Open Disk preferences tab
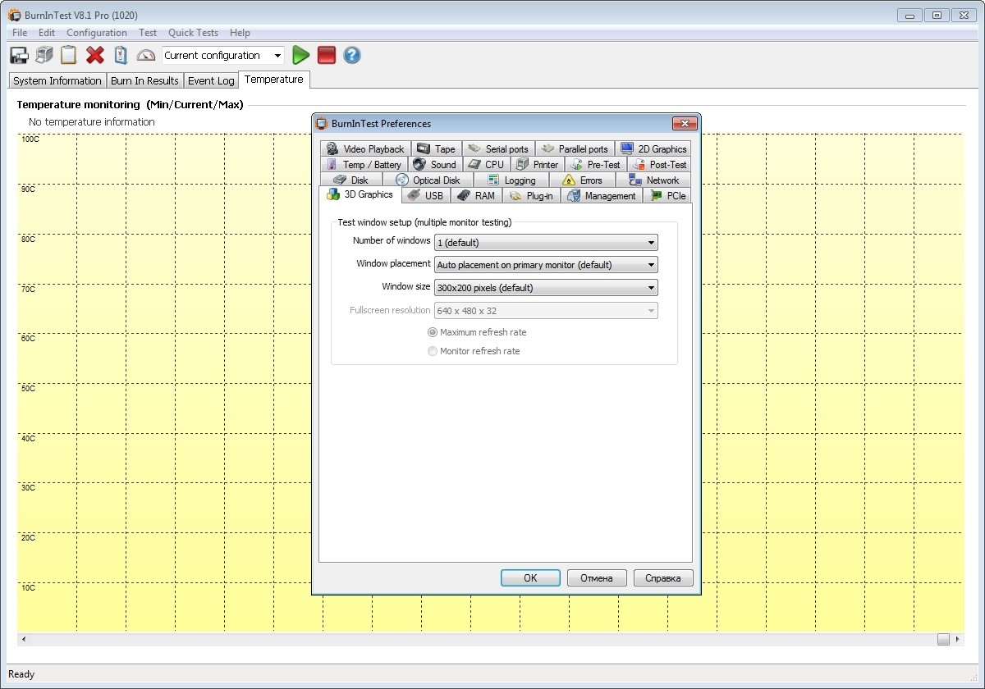Image resolution: width=985 pixels, height=689 pixels. [351, 180]
